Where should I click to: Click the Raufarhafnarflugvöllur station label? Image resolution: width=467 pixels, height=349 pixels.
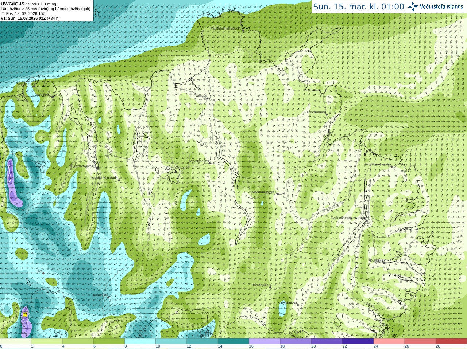click(226, 28)
